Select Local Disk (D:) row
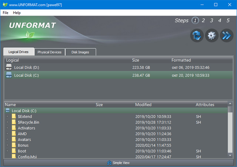237x167 pixels. coord(118,67)
